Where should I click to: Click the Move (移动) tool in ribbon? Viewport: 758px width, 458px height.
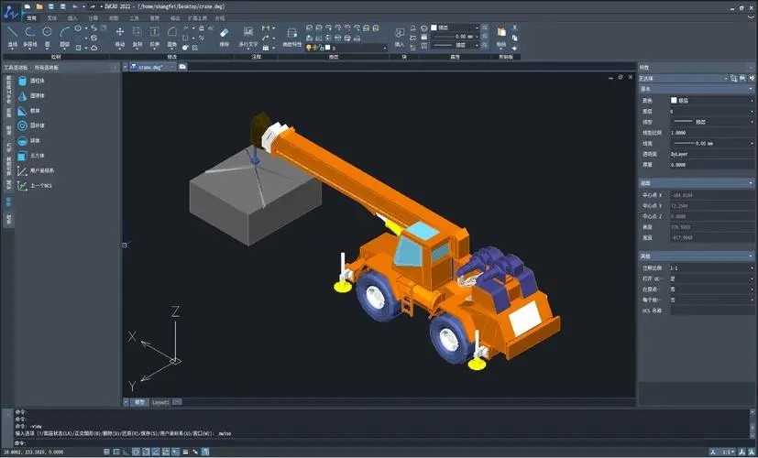click(120, 35)
